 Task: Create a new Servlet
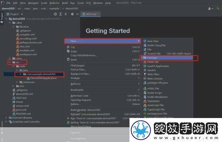(167, 70)
